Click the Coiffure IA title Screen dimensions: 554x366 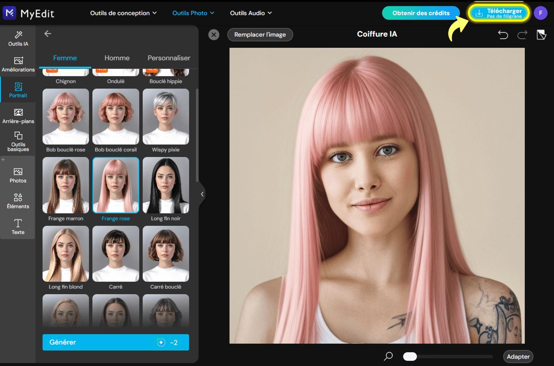377,34
